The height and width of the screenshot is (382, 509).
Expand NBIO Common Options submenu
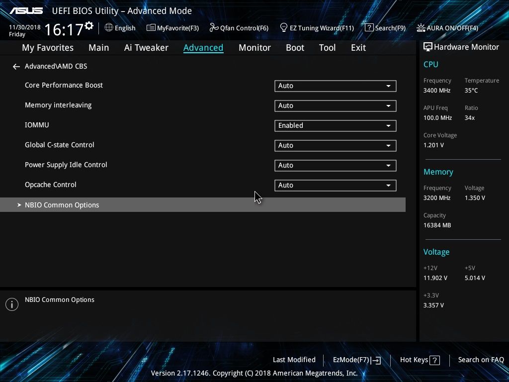point(203,205)
